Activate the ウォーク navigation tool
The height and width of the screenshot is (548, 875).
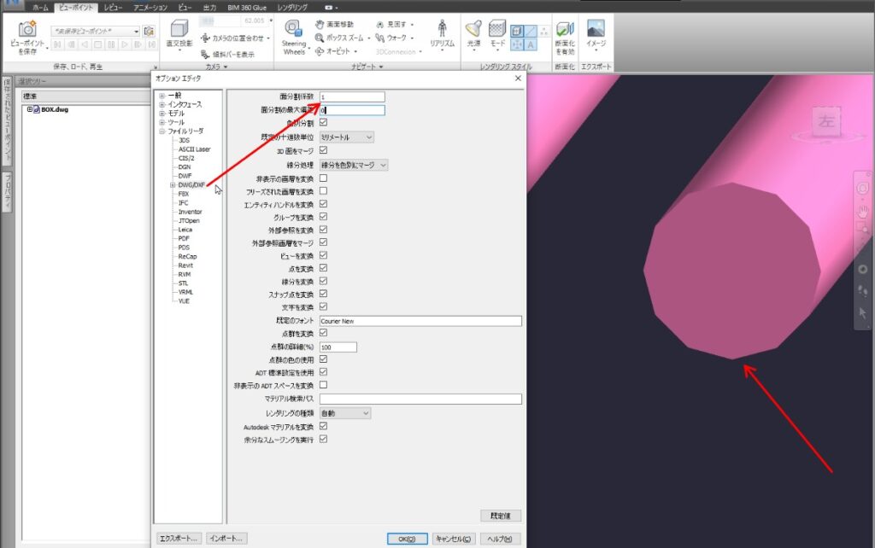[x=396, y=38]
